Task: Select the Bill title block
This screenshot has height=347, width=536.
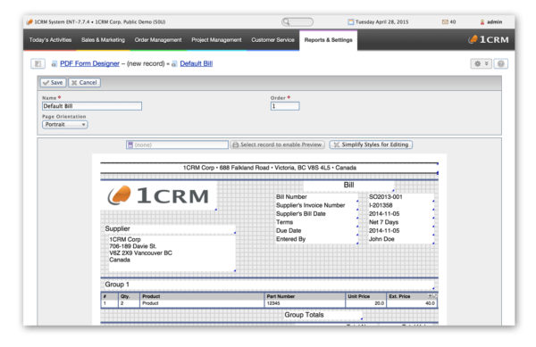Action: click(348, 185)
